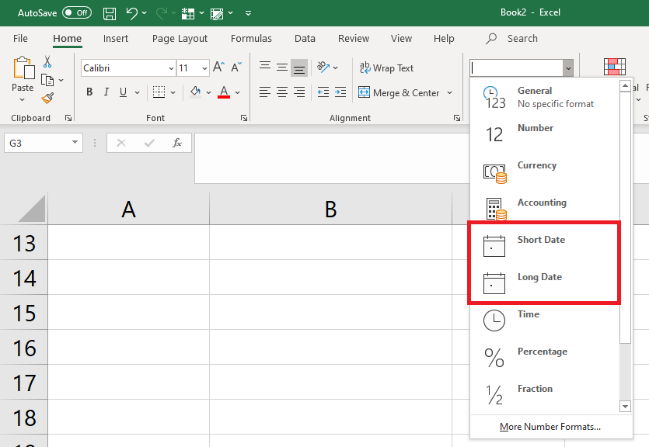Open the Formulas tab
The image size is (649, 447).
click(x=251, y=39)
